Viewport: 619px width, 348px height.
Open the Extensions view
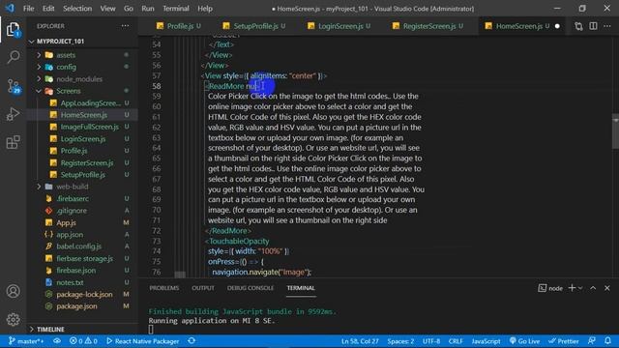(13, 142)
